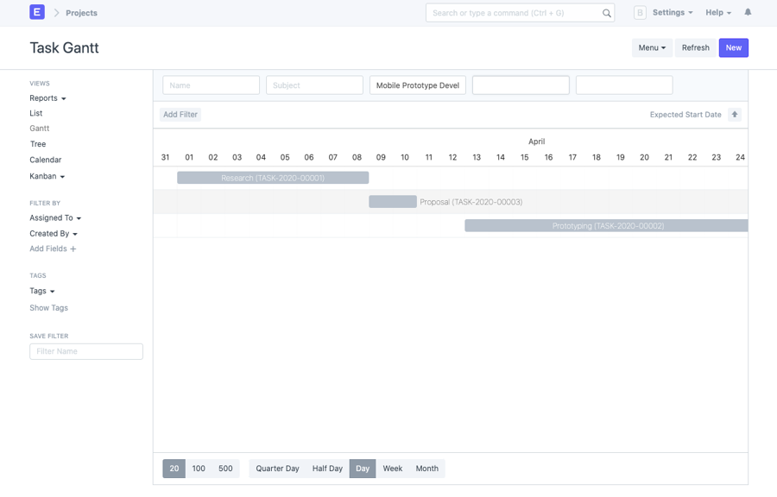Image resolution: width=777 pixels, height=497 pixels.
Task: Click the ERPNext logo icon in top bar
Action: (x=35, y=12)
